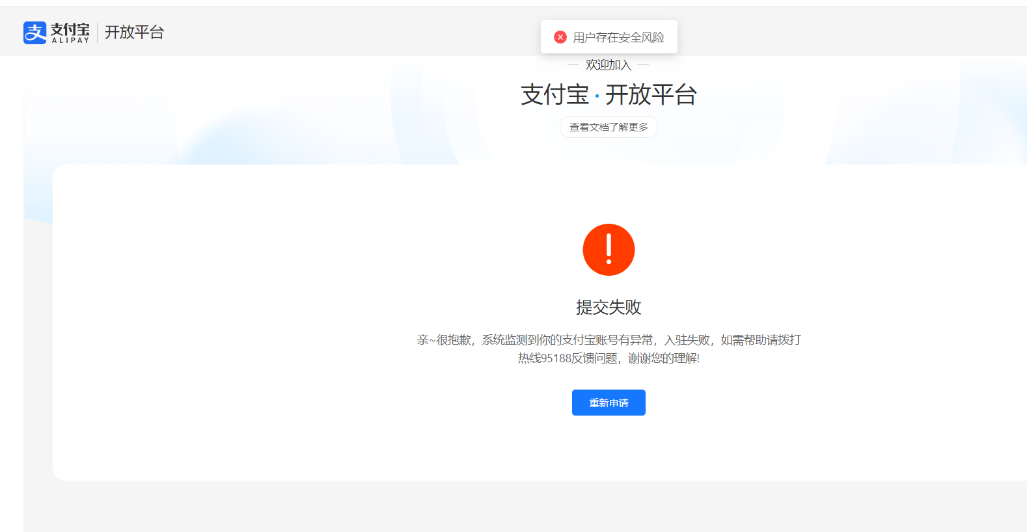Click the 欢迎加入 welcome text
Viewport: 1027px width, 532px height.
click(x=609, y=65)
